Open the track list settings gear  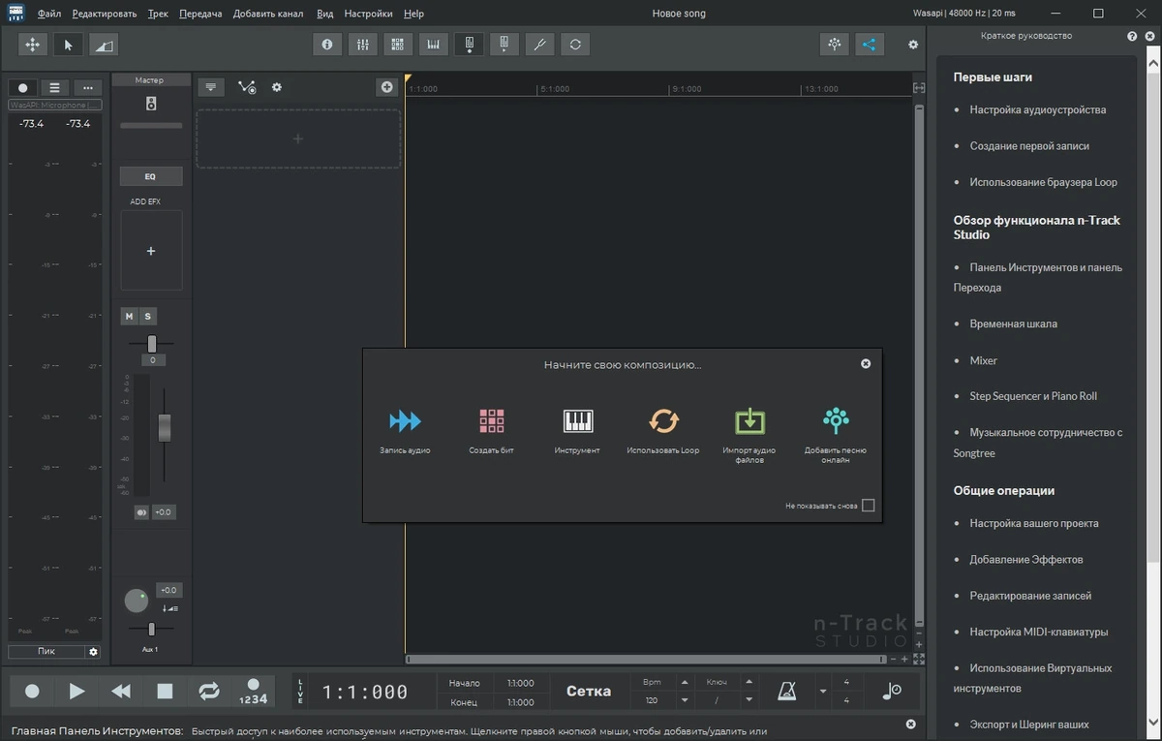277,87
